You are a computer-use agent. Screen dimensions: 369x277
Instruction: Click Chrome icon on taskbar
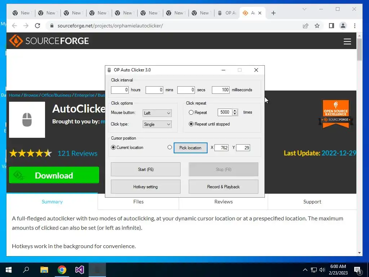[x=62, y=270]
